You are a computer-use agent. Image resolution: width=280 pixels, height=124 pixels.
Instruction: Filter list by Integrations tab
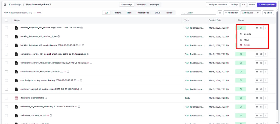[143, 13]
